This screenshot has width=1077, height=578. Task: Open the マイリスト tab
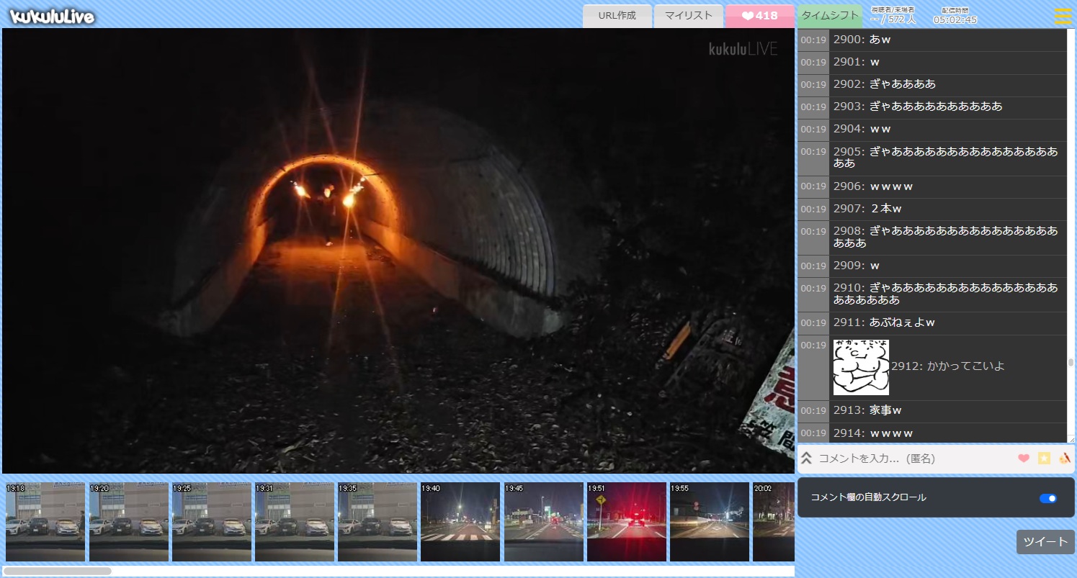click(688, 16)
